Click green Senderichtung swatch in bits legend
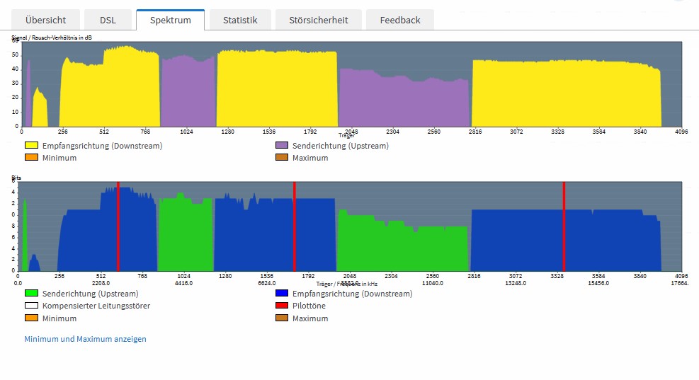The height and width of the screenshot is (380, 699). coord(31,293)
